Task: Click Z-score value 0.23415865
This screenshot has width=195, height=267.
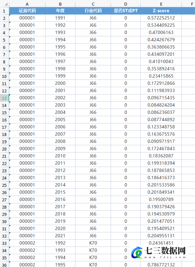Action: tap(161, 76)
